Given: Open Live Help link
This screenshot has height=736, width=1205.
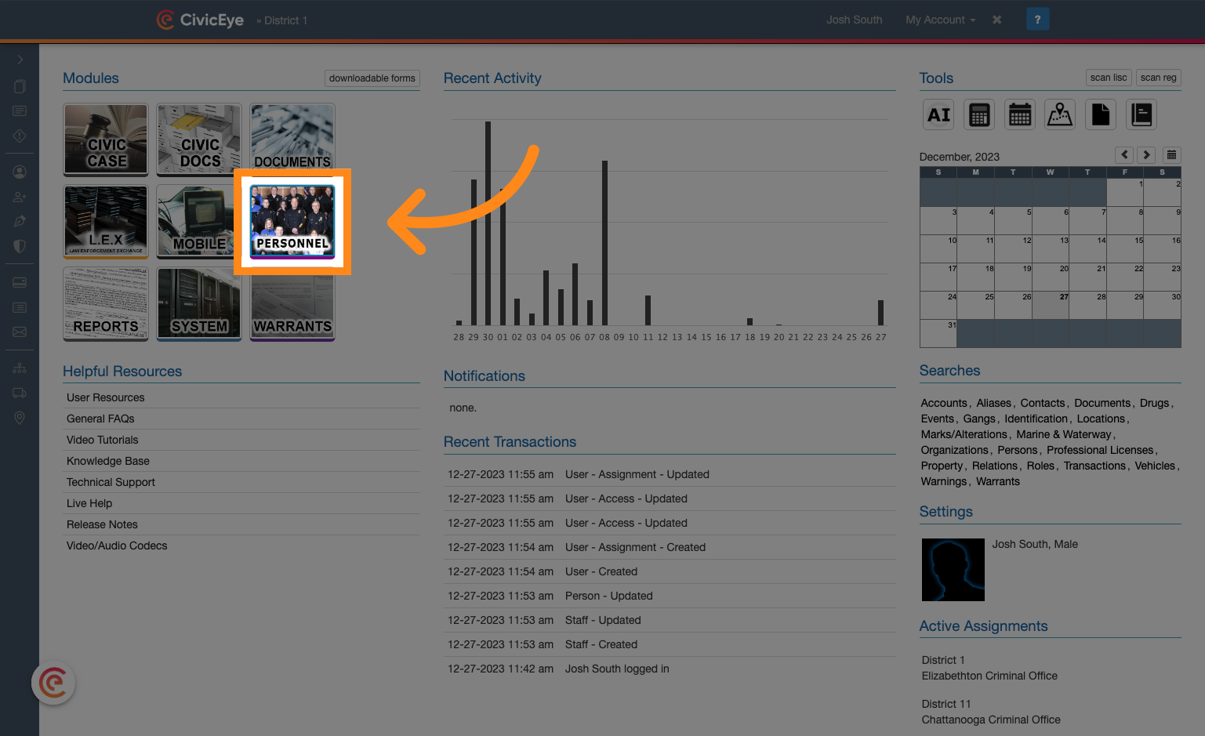Looking at the screenshot, I should [x=89, y=503].
